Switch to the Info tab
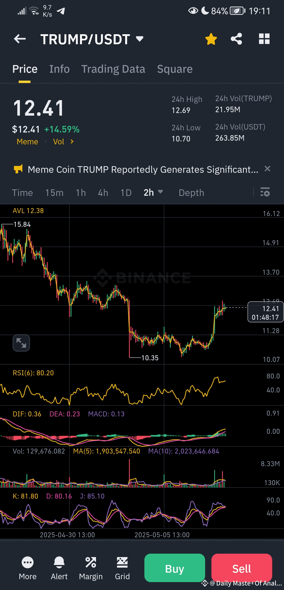This screenshot has width=284, height=590. point(59,69)
